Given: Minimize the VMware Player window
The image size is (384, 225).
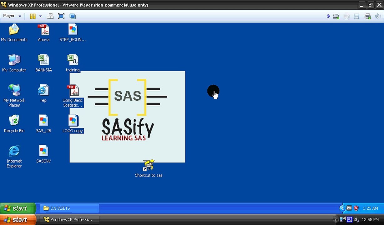Looking at the screenshot, I should tap(361, 5).
